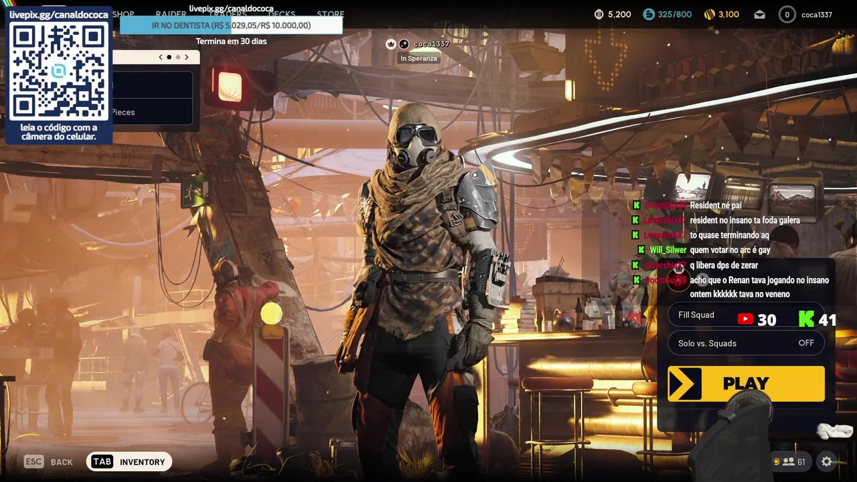Toggle Solo vs. Squads OFF setting
The height and width of the screenshot is (482, 857).
[x=746, y=343]
